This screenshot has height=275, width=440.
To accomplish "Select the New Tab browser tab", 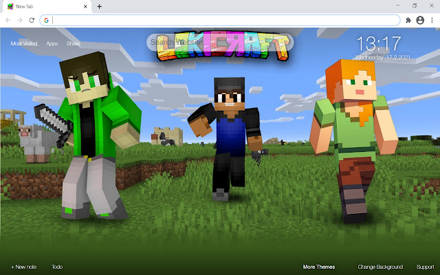I will coord(47,6).
